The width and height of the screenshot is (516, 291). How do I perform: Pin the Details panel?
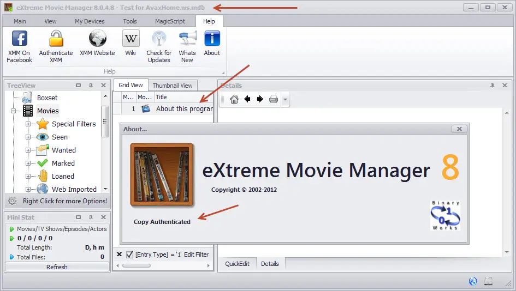pyautogui.click(x=493, y=86)
